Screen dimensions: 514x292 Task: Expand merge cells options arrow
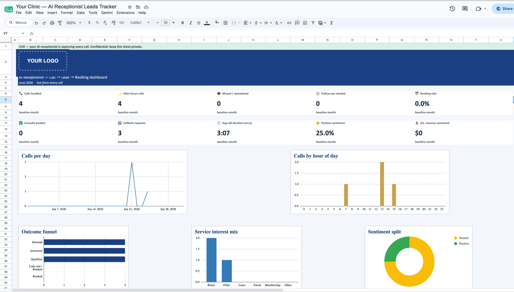[x=239, y=23]
